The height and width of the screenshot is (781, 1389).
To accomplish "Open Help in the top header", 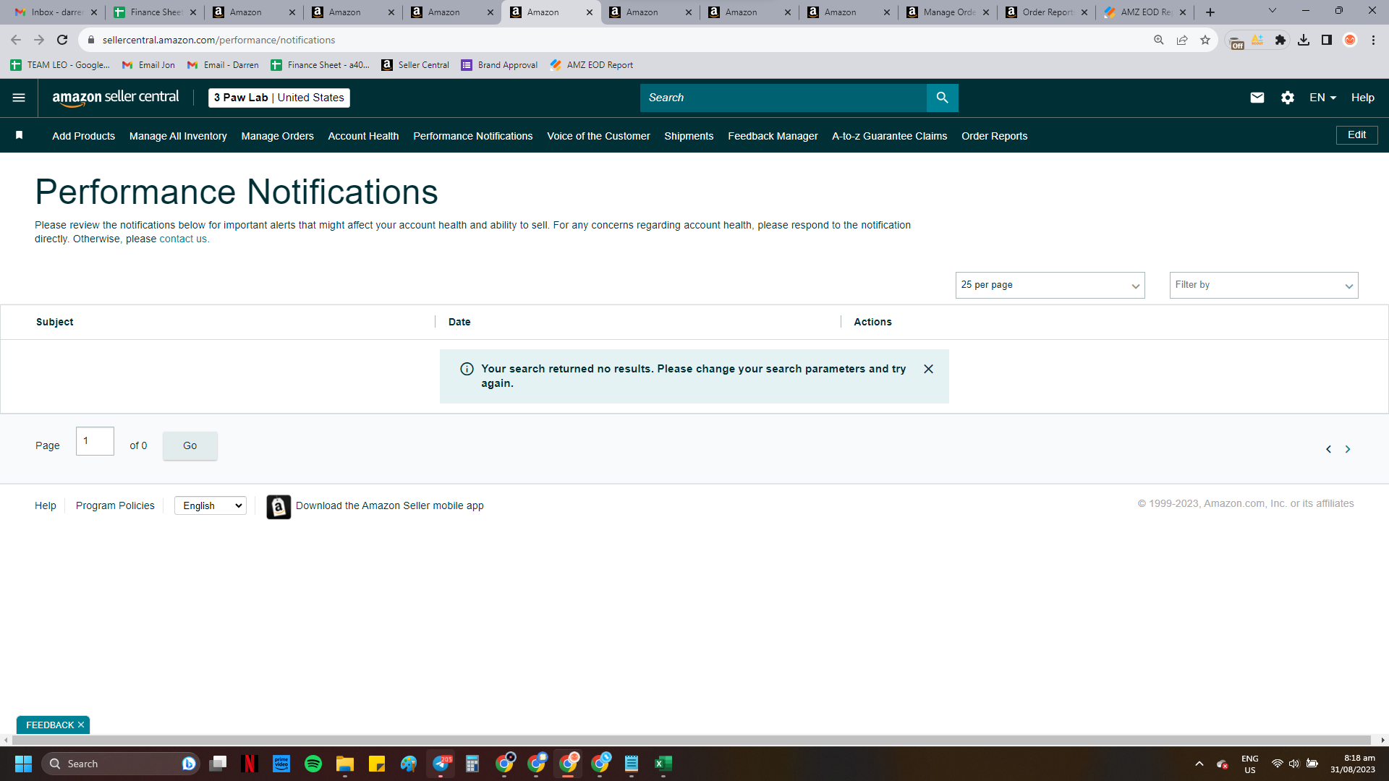I will click(x=1362, y=98).
